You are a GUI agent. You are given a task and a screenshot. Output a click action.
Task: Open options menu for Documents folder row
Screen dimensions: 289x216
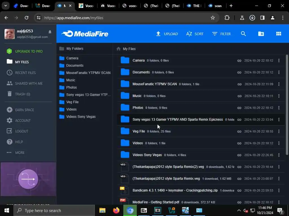click(x=279, y=72)
